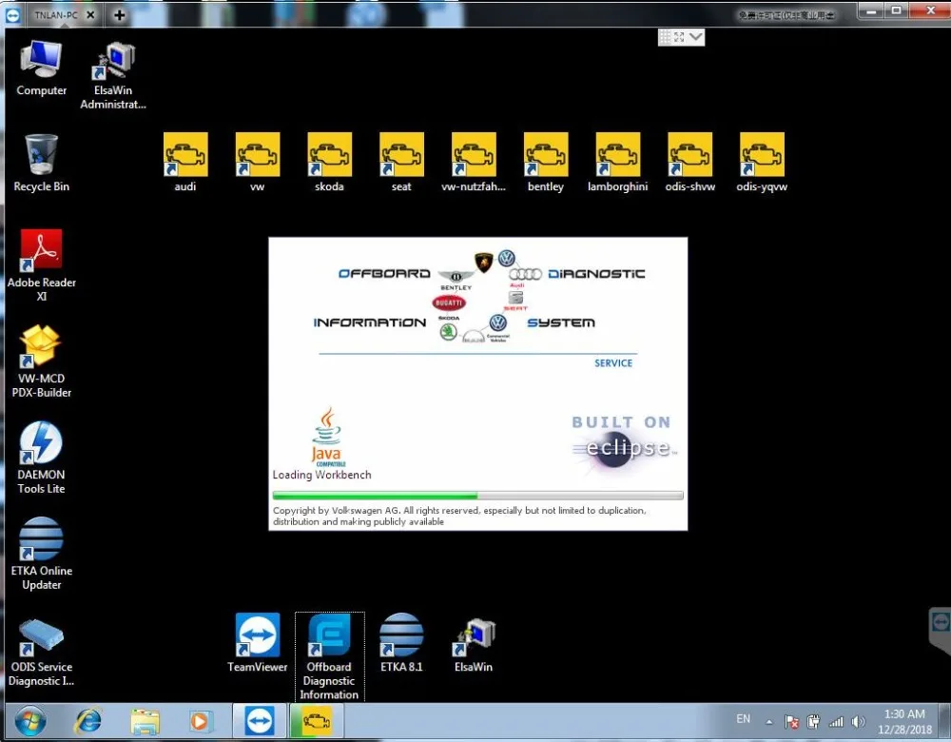Select Offboard Diagnostic Information shortcut
The image size is (951, 742).
pos(329,656)
